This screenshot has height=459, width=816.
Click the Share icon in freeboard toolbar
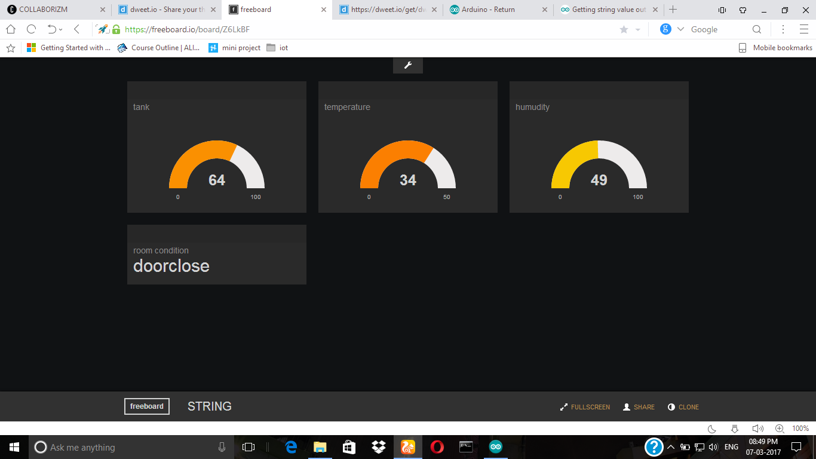(627, 407)
